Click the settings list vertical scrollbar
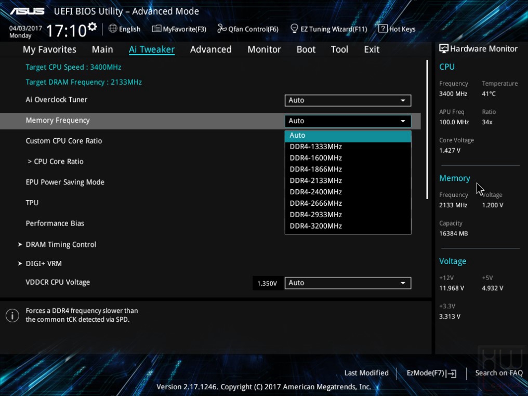 pos(427,129)
